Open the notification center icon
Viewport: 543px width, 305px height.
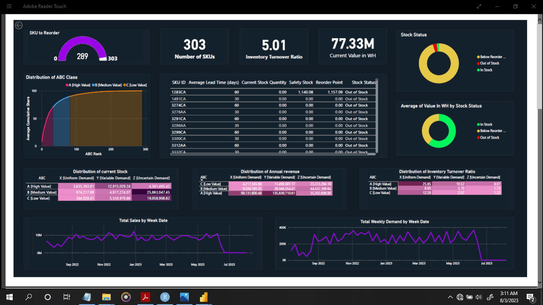click(530, 297)
